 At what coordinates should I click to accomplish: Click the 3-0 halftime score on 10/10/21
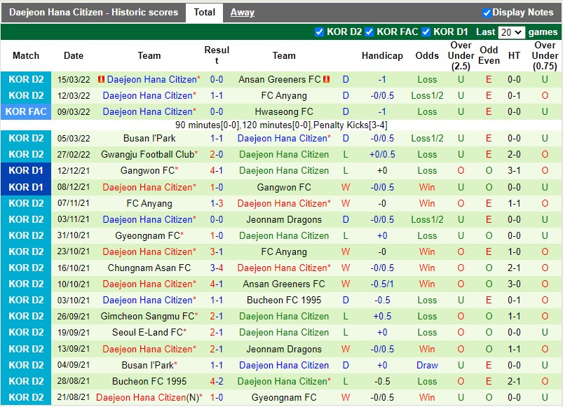514,284
